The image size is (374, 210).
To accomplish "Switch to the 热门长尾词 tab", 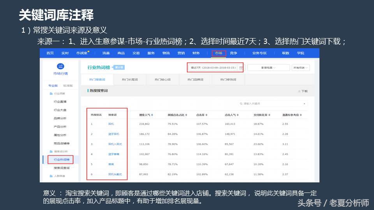I will [130, 79].
